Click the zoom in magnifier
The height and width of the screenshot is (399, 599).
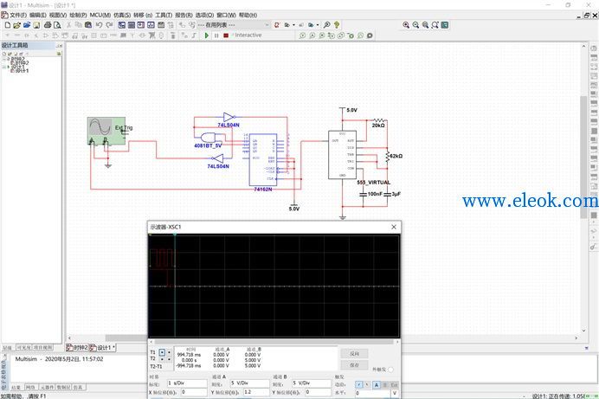tap(406, 25)
